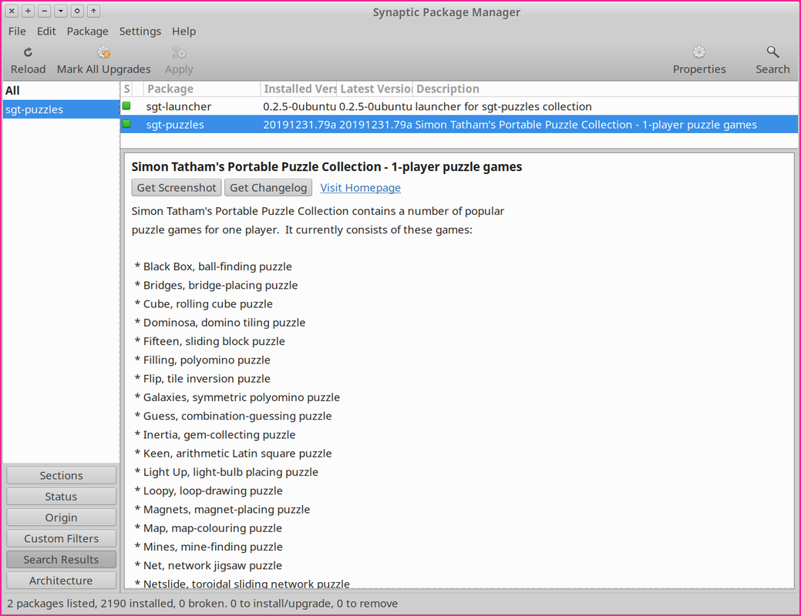This screenshot has height=616, width=801.
Task: Sort by the Latest Version column header
Action: (375, 89)
